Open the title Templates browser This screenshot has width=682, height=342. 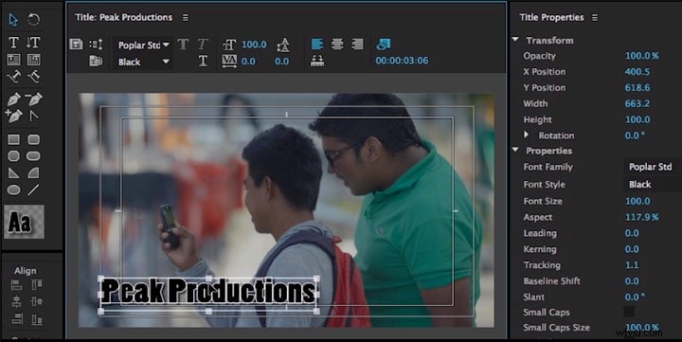click(x=96, y=61)
